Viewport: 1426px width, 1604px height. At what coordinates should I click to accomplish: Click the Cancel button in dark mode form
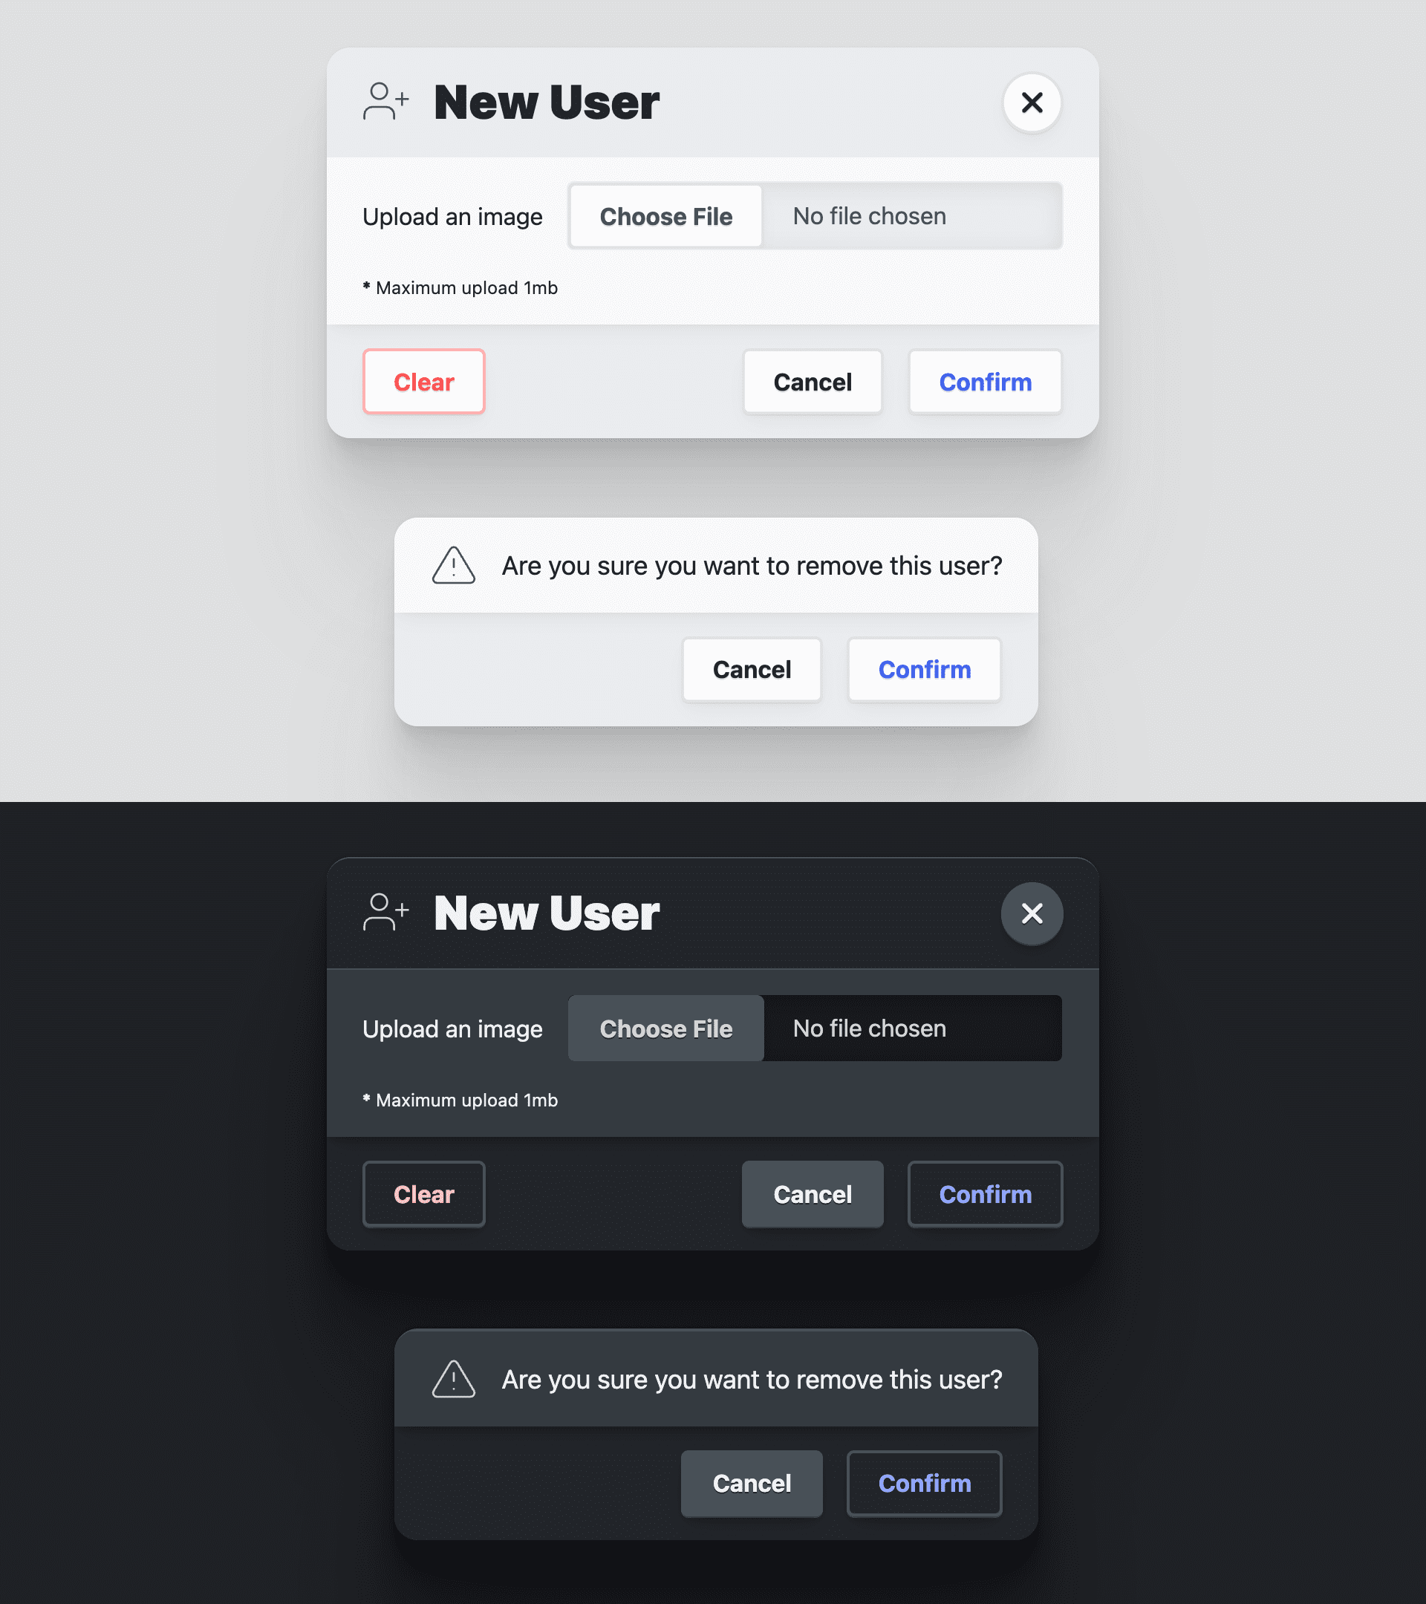[x=812, y=1194]
